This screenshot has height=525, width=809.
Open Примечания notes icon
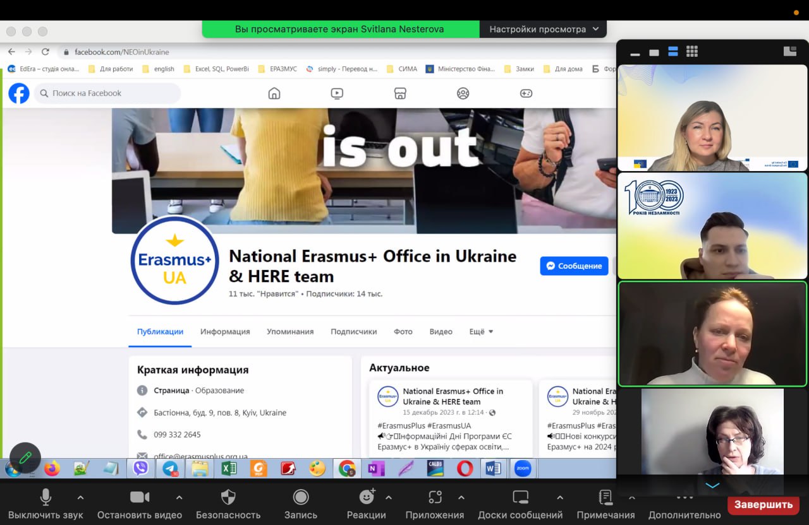tap(605, 497)
